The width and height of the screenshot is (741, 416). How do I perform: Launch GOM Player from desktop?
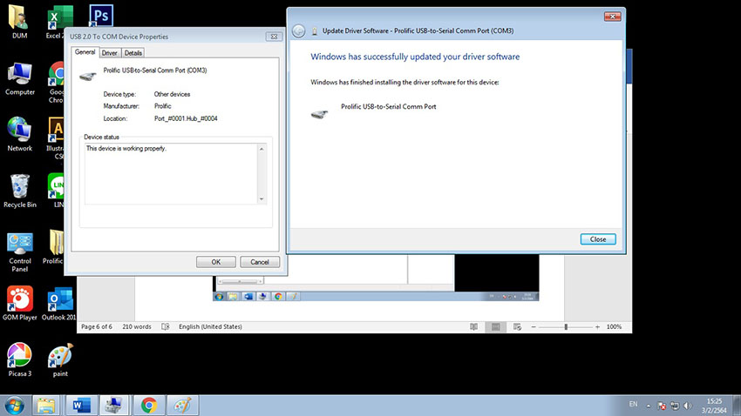click(x=19, y=303)
